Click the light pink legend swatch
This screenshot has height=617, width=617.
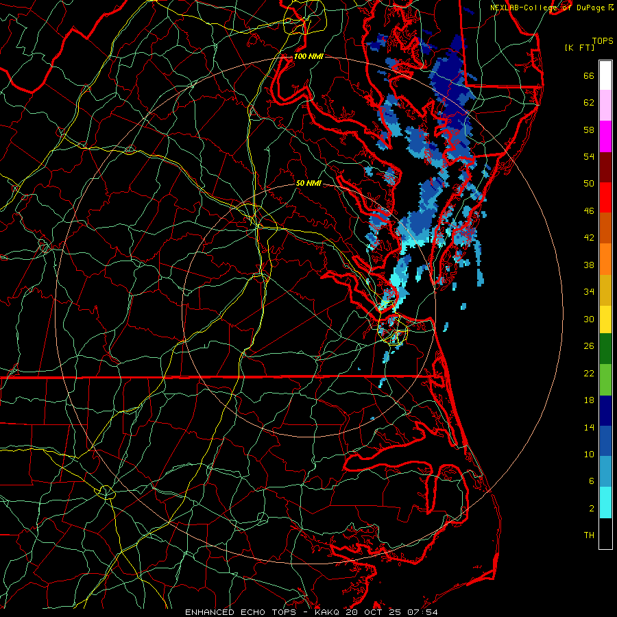pyautogui.click(x=605, y=106)
